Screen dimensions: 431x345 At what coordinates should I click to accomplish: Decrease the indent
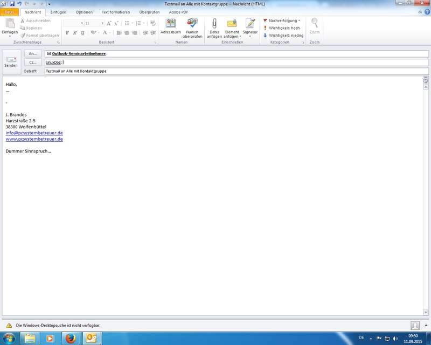[x=145, y=33]
